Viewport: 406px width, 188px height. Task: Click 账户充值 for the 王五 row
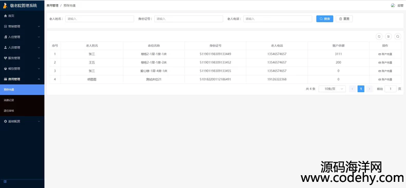pos(385,62)
